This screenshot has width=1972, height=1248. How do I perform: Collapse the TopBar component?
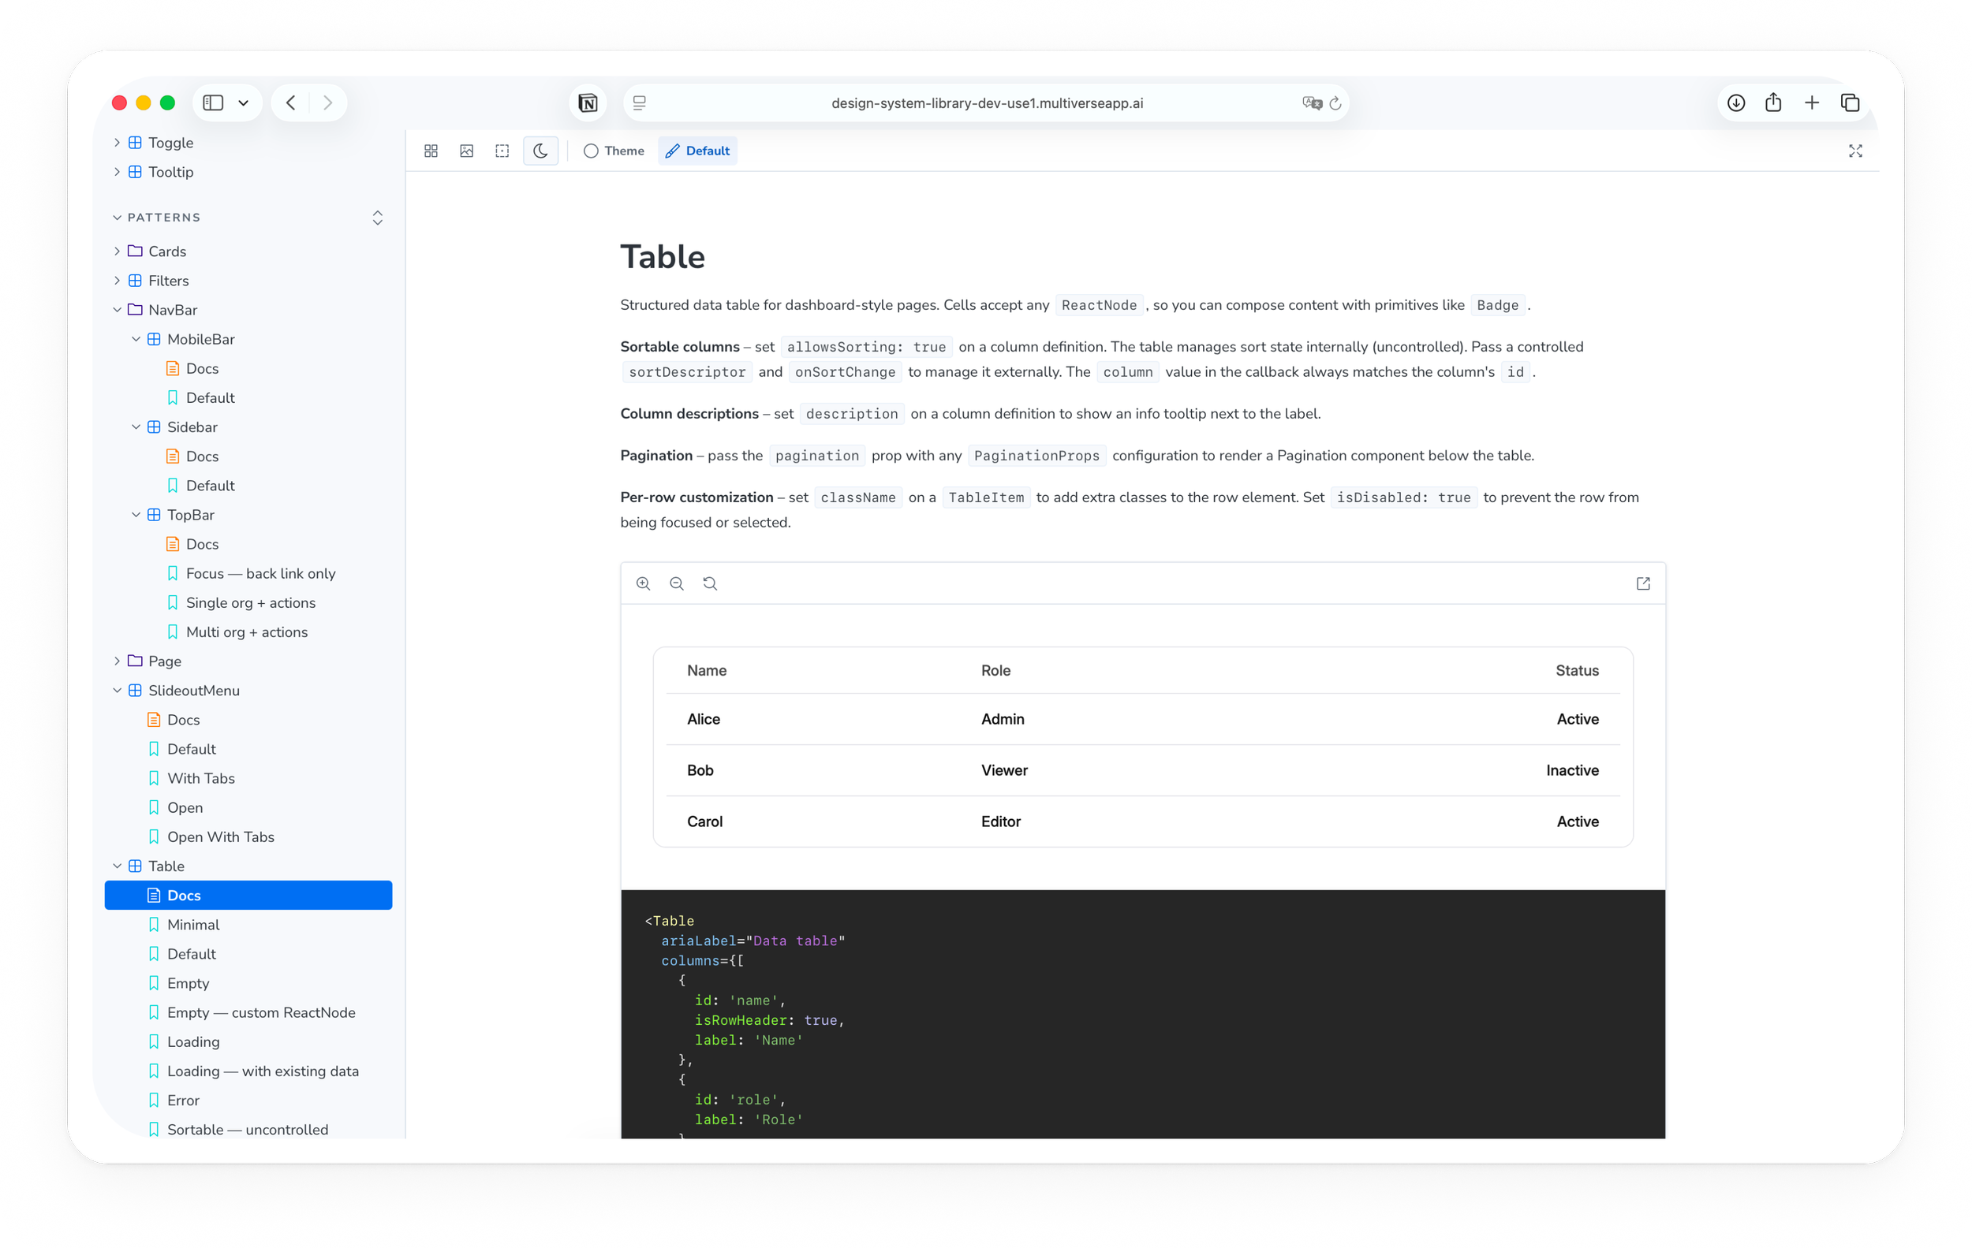coord(136,515)
